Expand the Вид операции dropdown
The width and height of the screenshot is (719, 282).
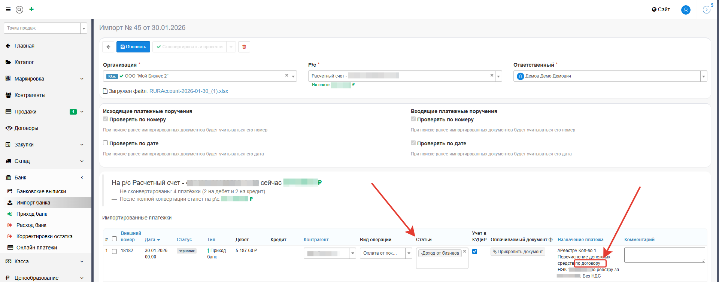(x=409, y=254)
